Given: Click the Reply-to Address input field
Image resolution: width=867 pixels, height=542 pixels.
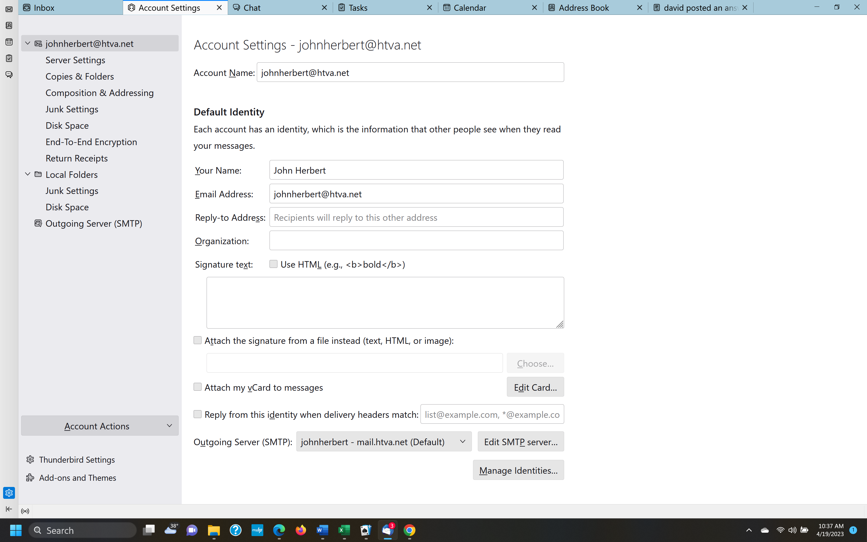Looking at the screenshot, I should pos(416,217).
